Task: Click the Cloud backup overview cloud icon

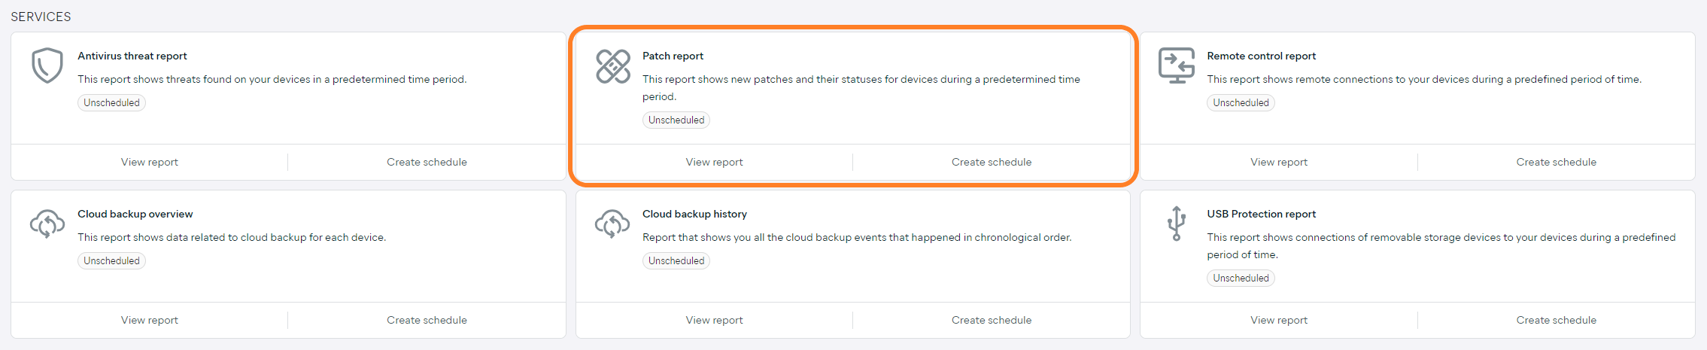Action: (x=47, y=224)
